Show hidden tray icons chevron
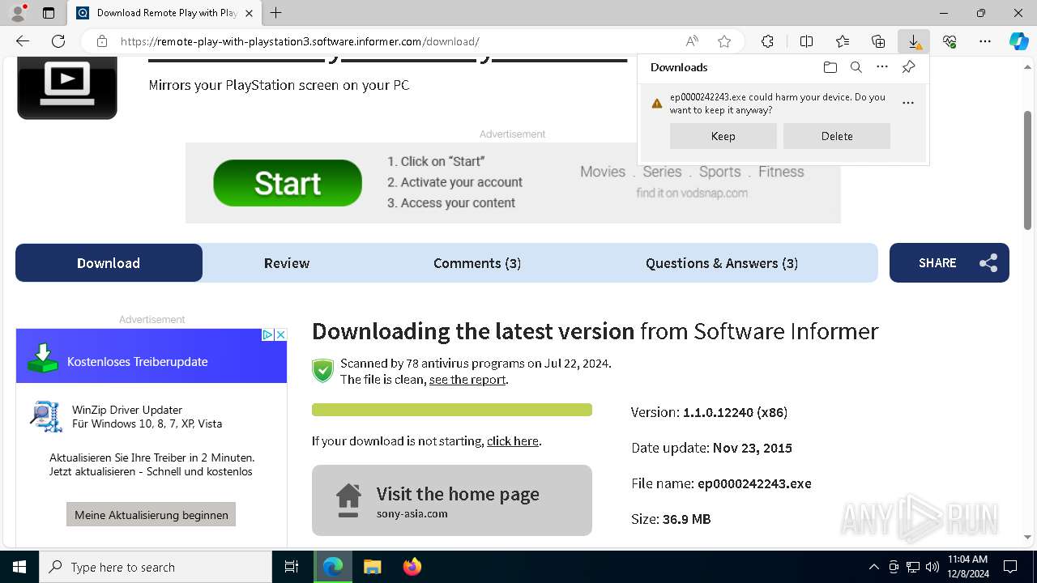 (873, 567)
